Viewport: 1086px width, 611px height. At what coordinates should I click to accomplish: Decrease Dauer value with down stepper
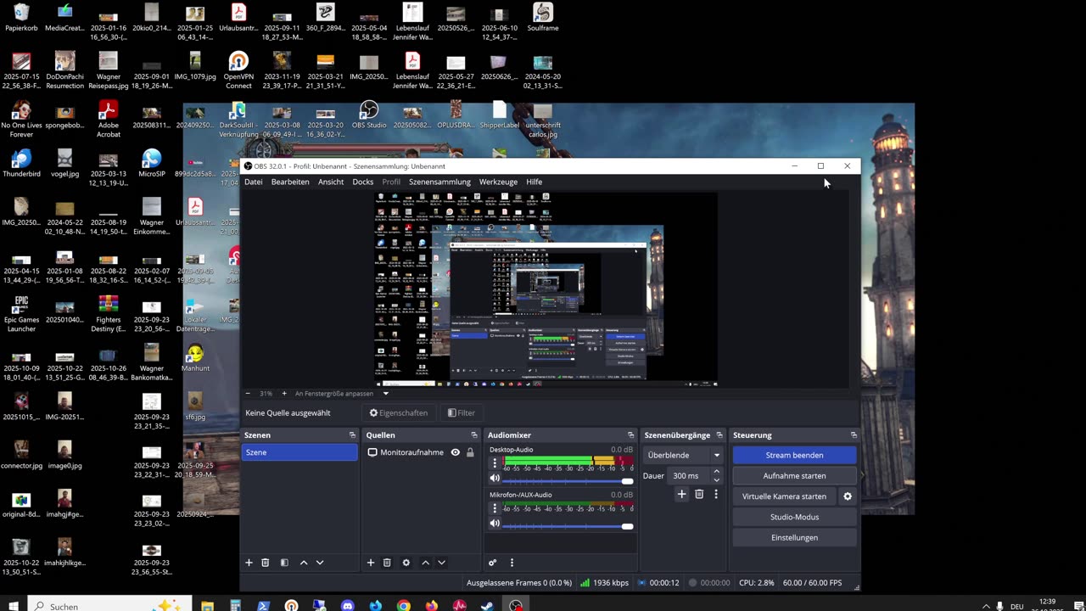click(x=717, y=479)
